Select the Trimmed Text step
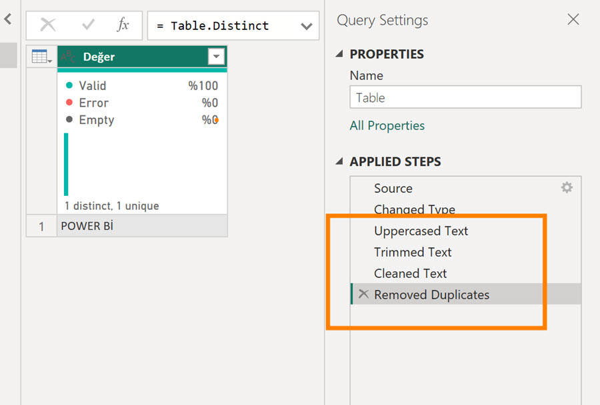Image resolution: width=600 pixels, height=405 pixels. 413,252
